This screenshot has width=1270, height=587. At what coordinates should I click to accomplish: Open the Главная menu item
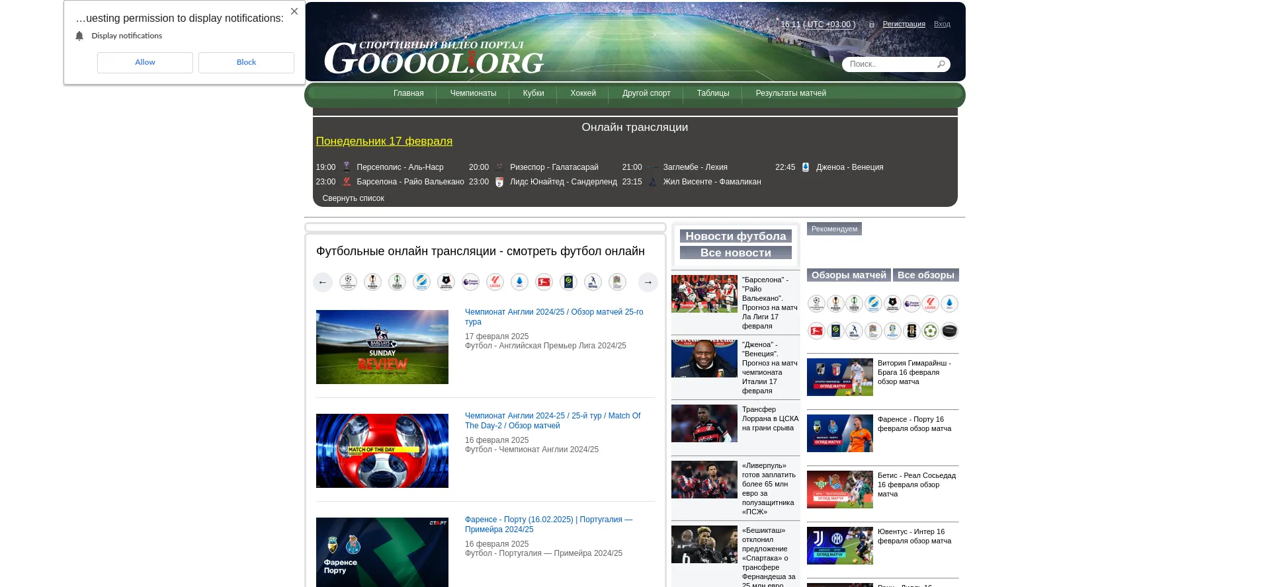click(x=408, y=93)
